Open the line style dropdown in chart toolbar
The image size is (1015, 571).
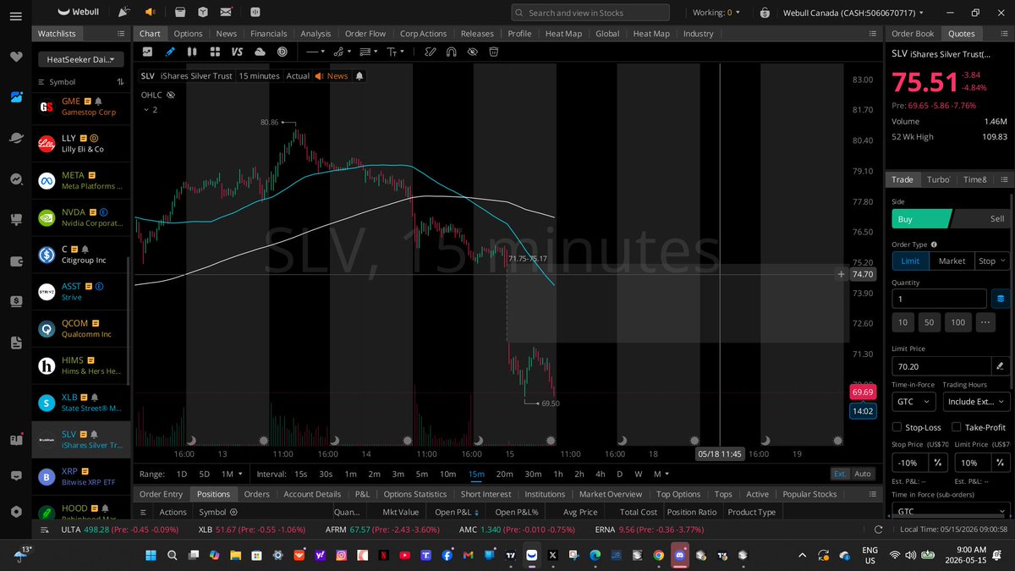(315, 52)
